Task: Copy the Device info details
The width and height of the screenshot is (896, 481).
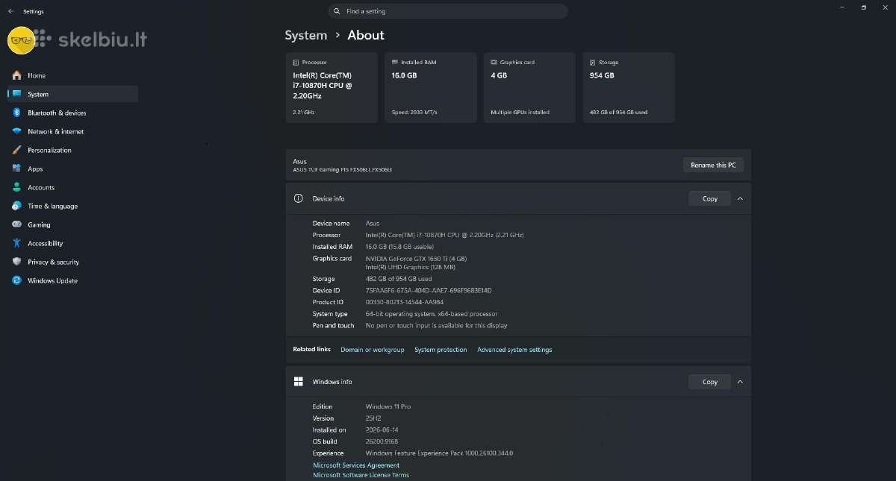Action: pyautogui.click(x=709, y=198)
